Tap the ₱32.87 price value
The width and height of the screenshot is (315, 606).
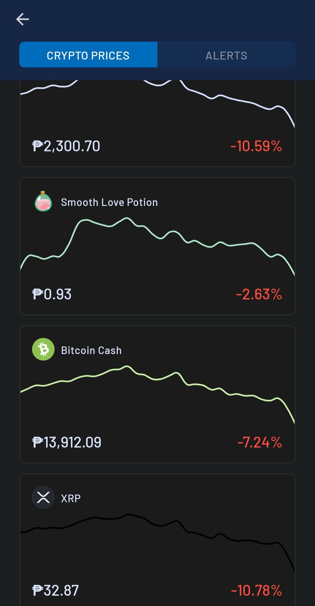(x=55, y=591)
